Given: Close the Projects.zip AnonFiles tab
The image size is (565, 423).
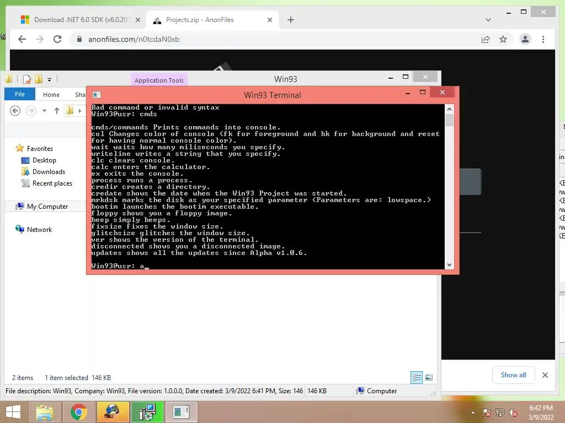Looking at the screenshot, I should 269,20.
